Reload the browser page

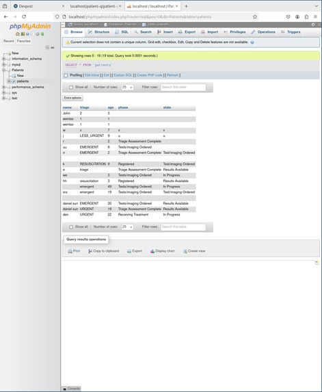(24, 16)
